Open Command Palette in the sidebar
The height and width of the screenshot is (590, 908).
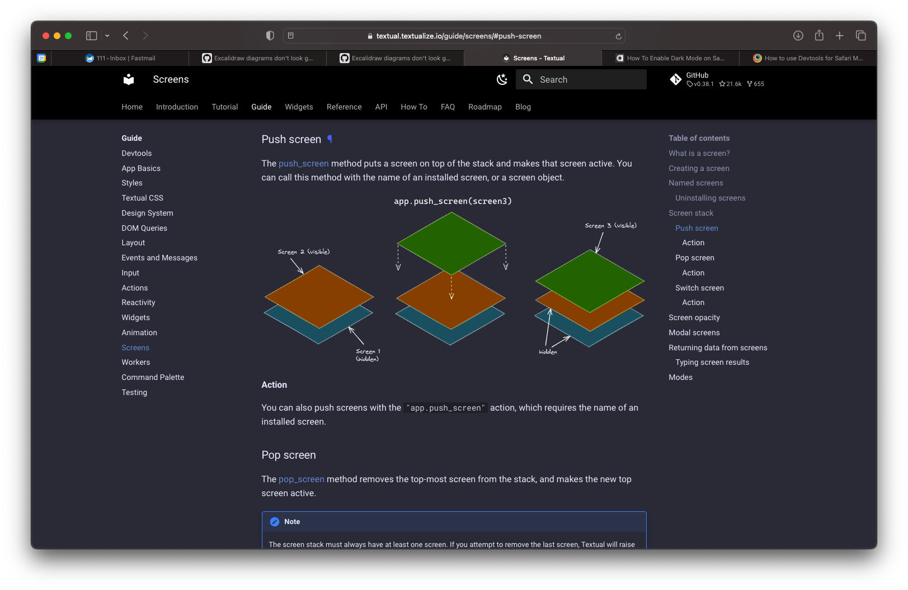153,377
